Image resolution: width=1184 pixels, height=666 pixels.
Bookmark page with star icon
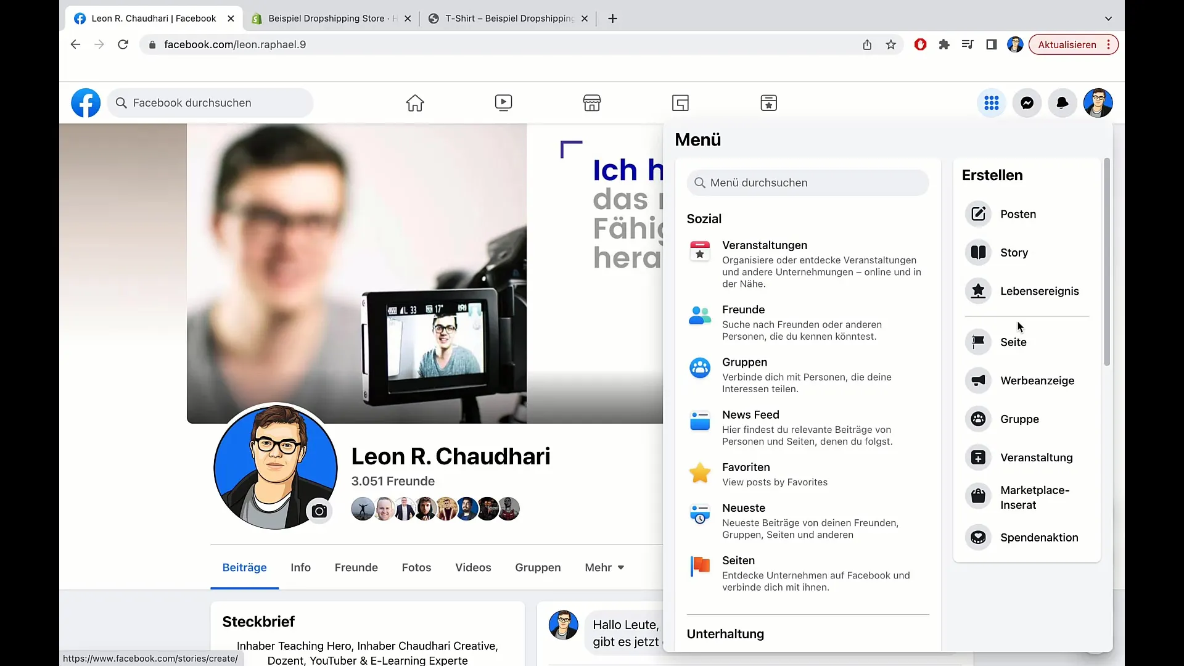coord(891,44)
